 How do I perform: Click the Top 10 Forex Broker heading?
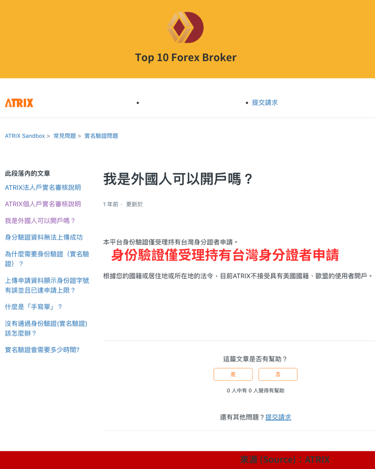point(186,57)
